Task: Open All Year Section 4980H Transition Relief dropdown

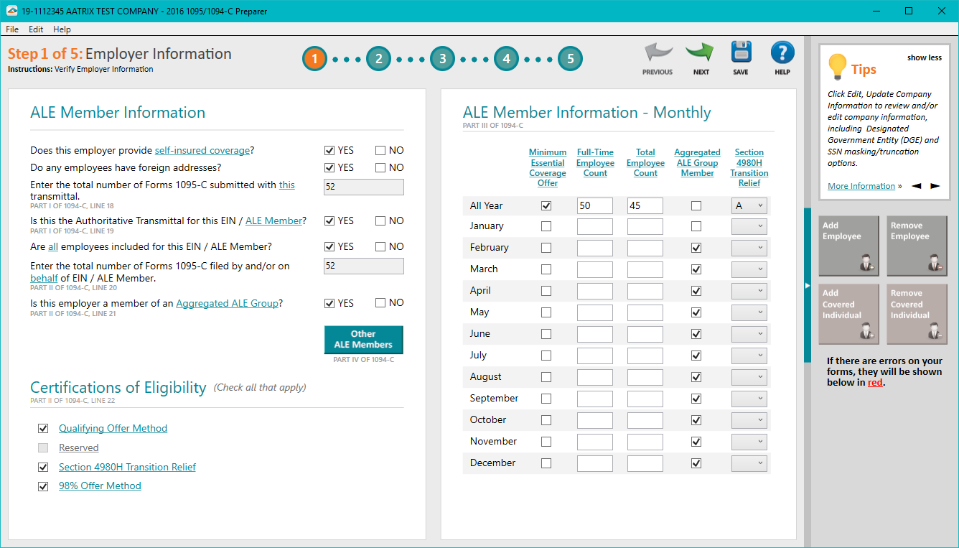Action: click(749, 206)
